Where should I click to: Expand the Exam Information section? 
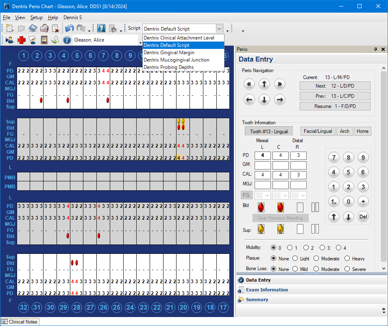(267, 290)
